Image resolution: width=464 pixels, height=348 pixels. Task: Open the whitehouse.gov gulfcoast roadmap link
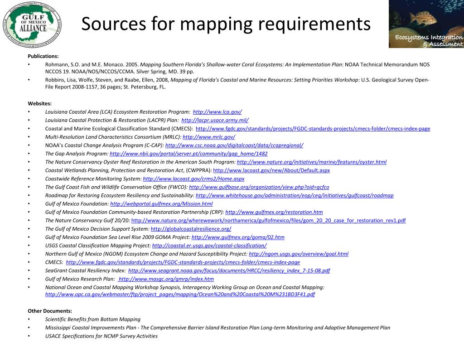295,195
